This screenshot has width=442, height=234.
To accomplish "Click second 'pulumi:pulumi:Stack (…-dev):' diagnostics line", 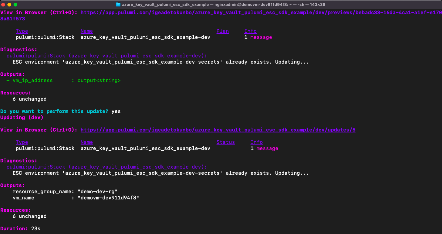I will [x=107, y=167].
